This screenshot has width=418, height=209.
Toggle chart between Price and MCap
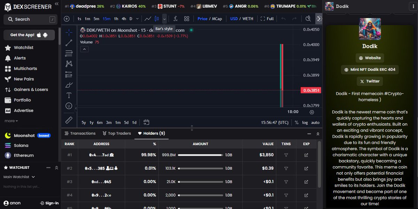[x=210, y=19]
